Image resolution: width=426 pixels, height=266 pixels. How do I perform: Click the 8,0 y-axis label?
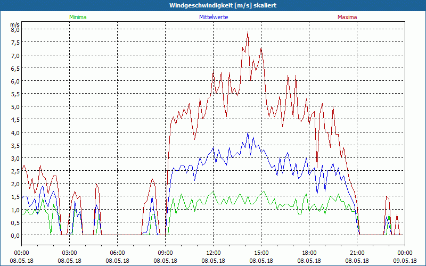click(15, 30)
